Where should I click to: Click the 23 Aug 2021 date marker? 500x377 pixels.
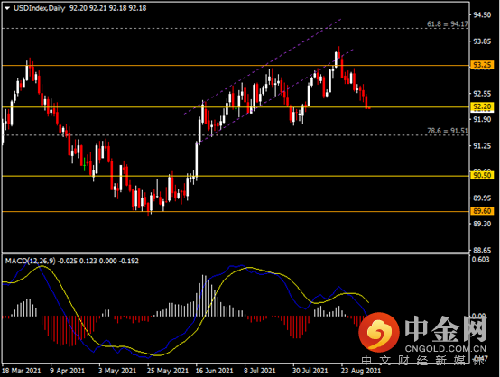pos(361,371)
